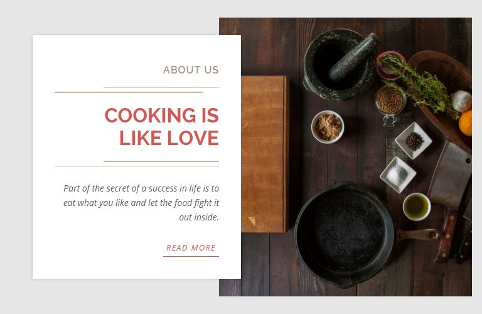482x314 pixels.
Task: Click the round bowl of brown sugar
Action: pos(328,127)
